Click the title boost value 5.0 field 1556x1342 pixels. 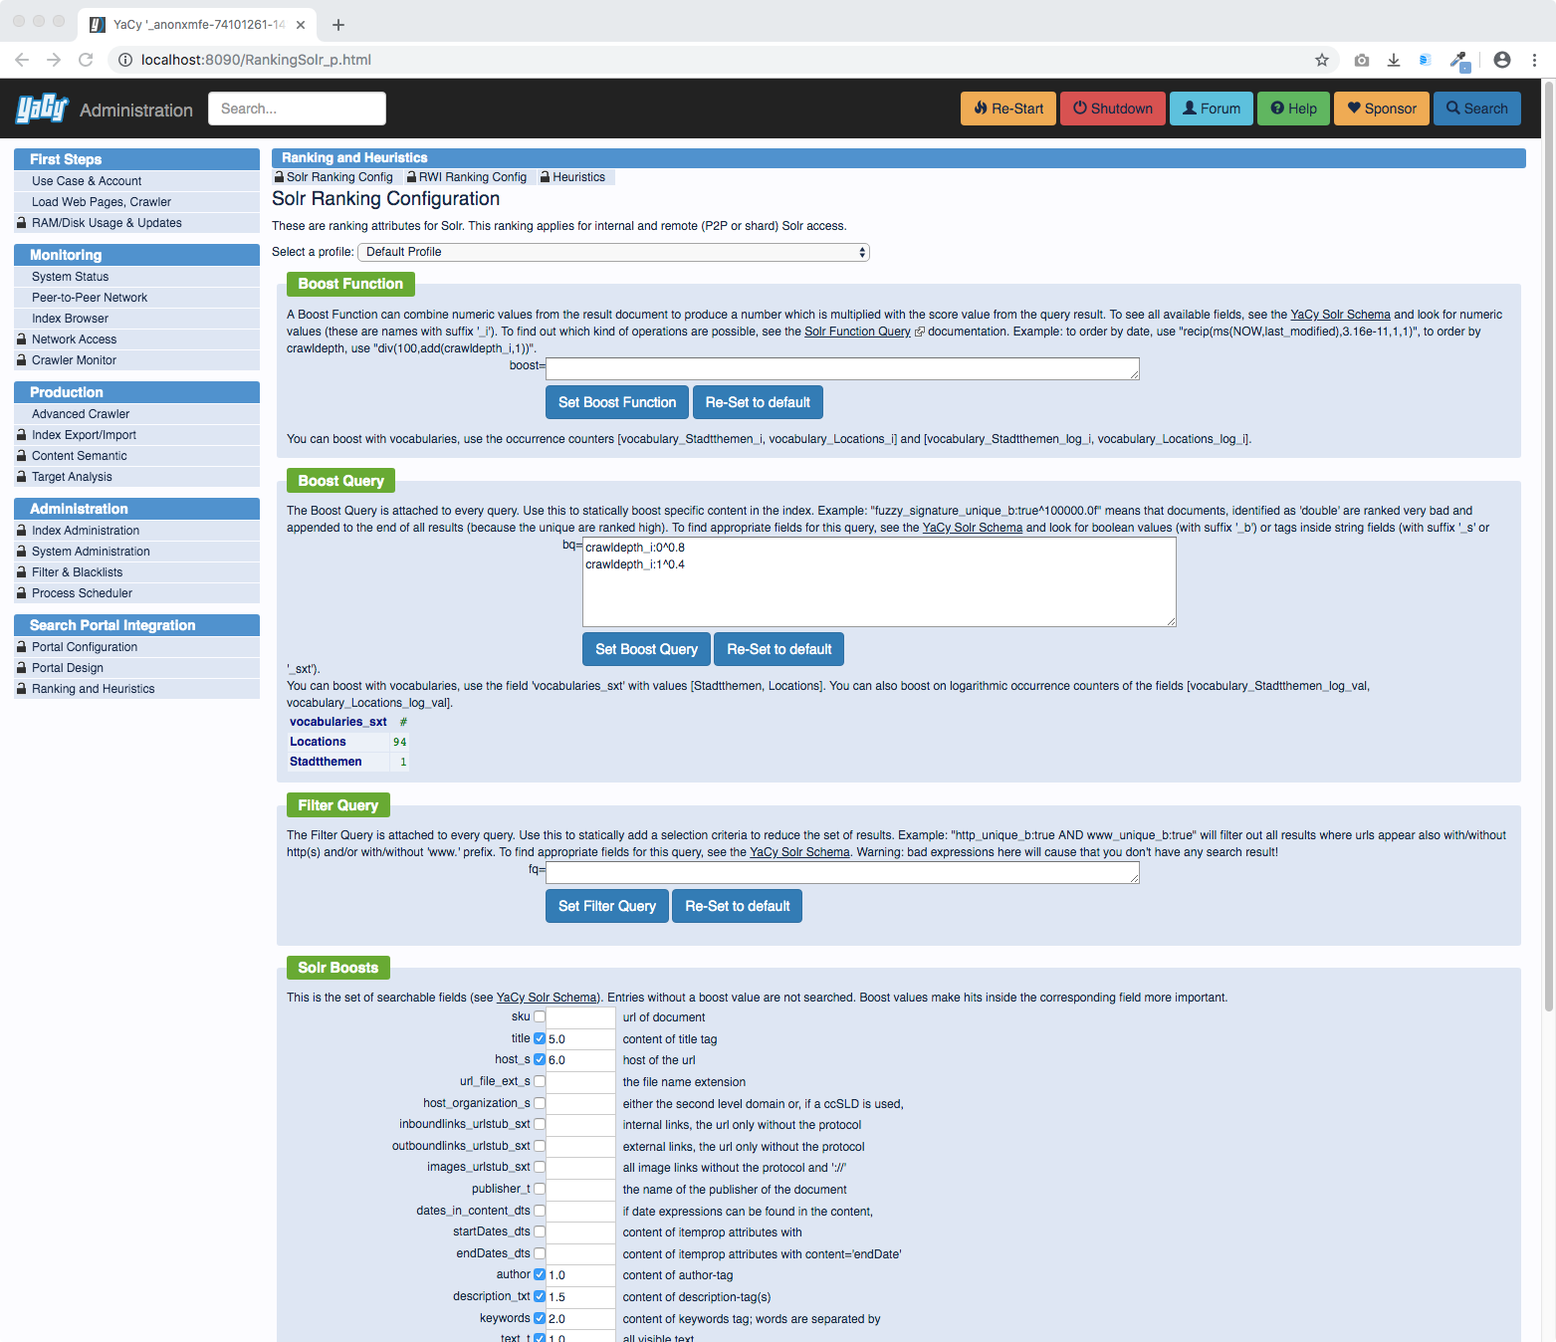[x=580, y=1038]
